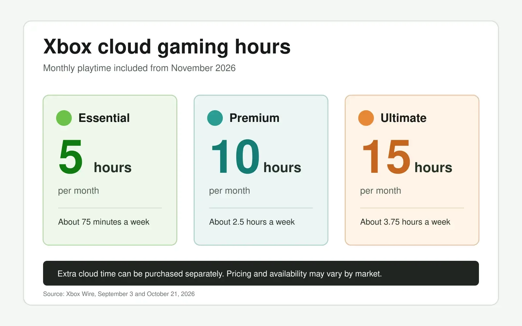Image resolution: width=522 pixels, height=326 pixels.
Task: Click "About 75 minutes a week"
Action: tap(104, 222)
